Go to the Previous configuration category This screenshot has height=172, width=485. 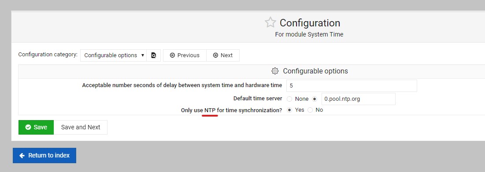[x=185, y=55]
